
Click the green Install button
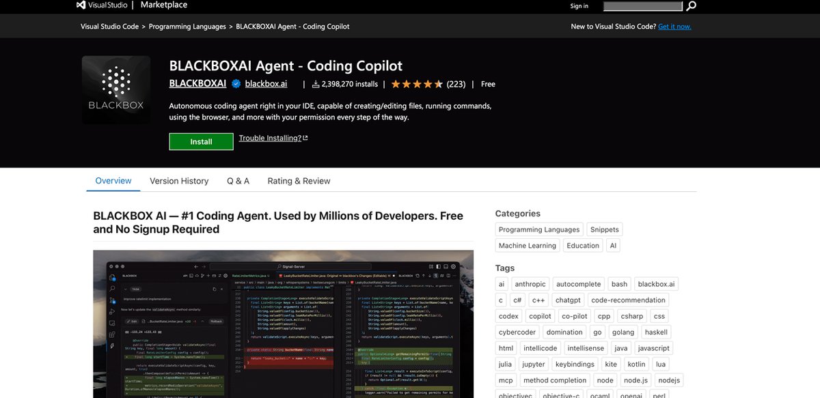(201, 141)
